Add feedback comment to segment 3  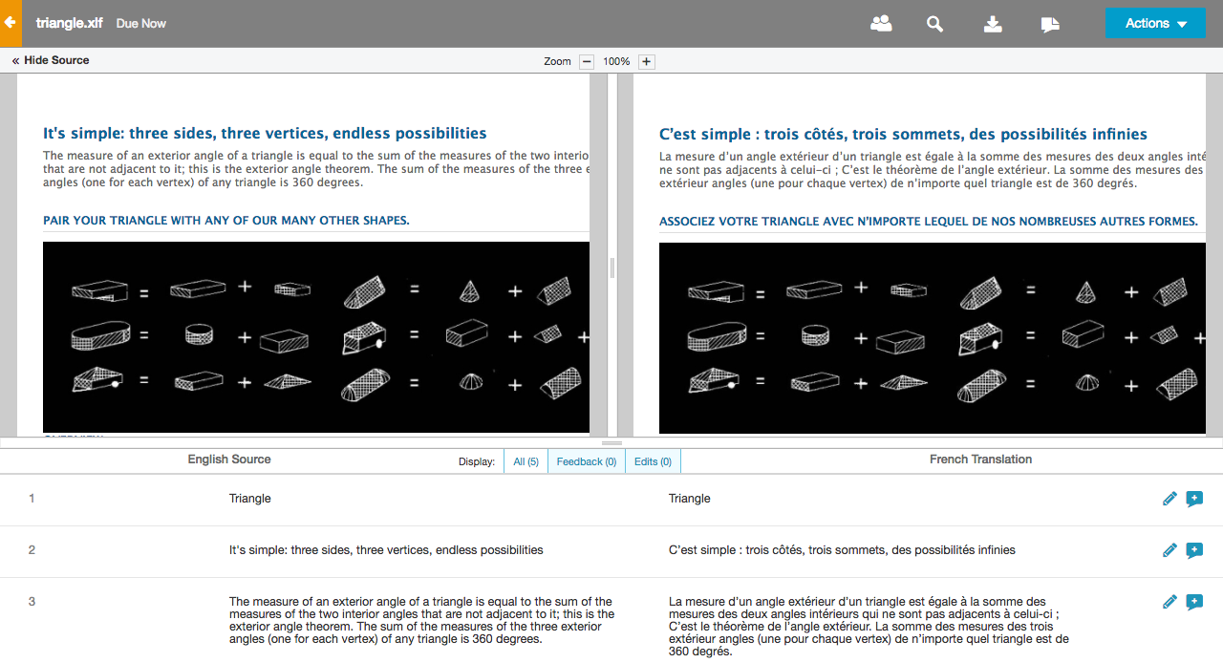coord(1194,602)
